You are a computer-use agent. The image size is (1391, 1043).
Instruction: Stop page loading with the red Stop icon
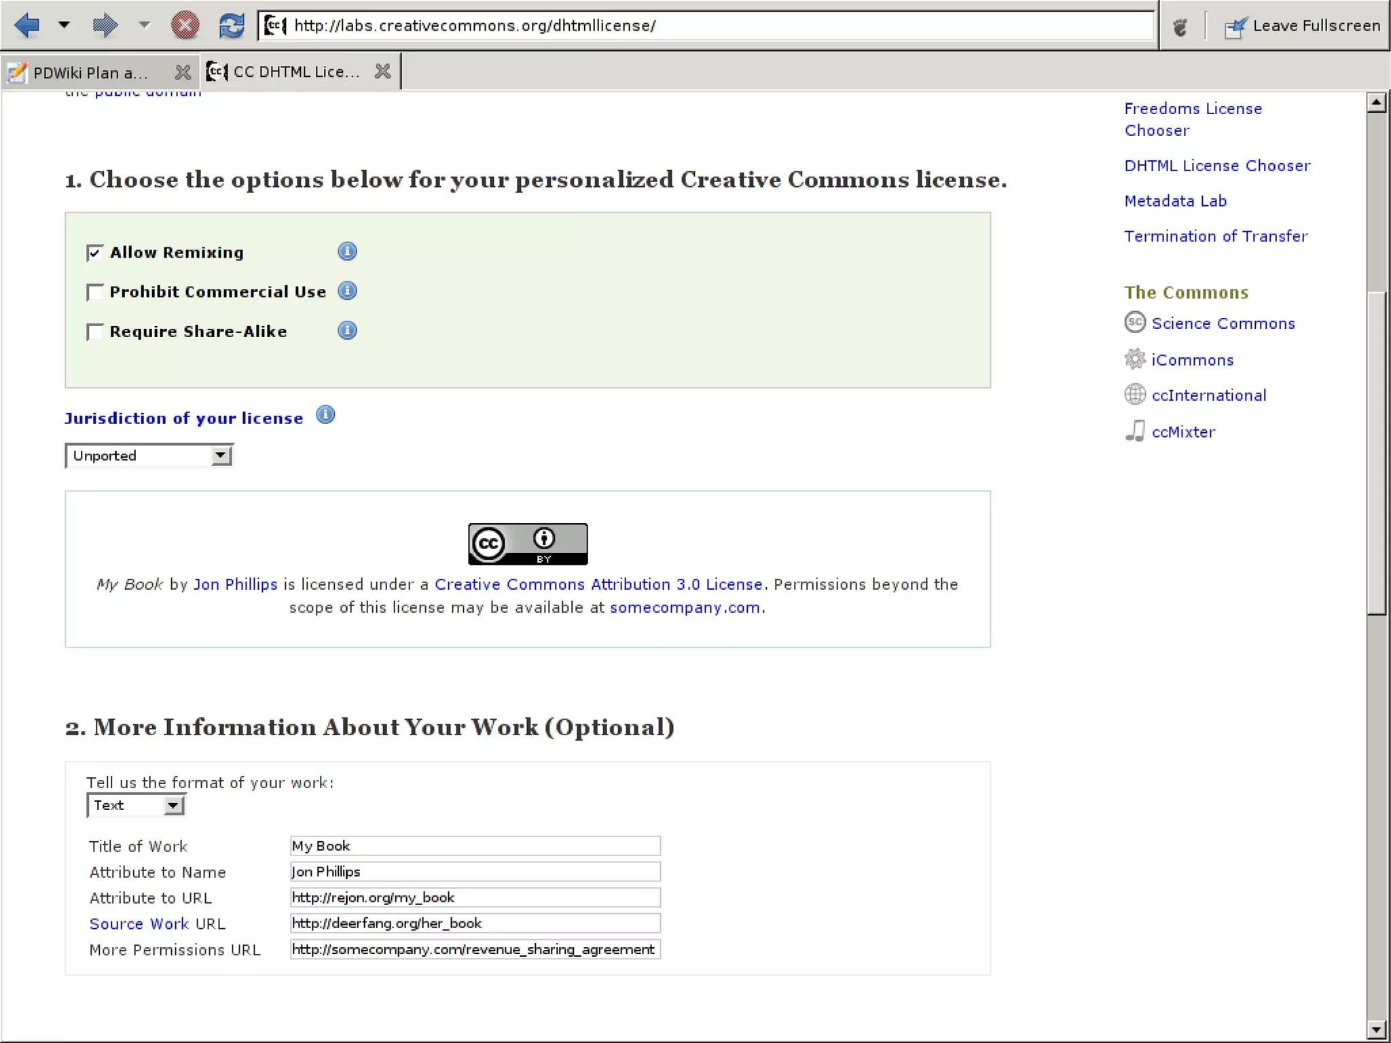(x=185, y=26)
